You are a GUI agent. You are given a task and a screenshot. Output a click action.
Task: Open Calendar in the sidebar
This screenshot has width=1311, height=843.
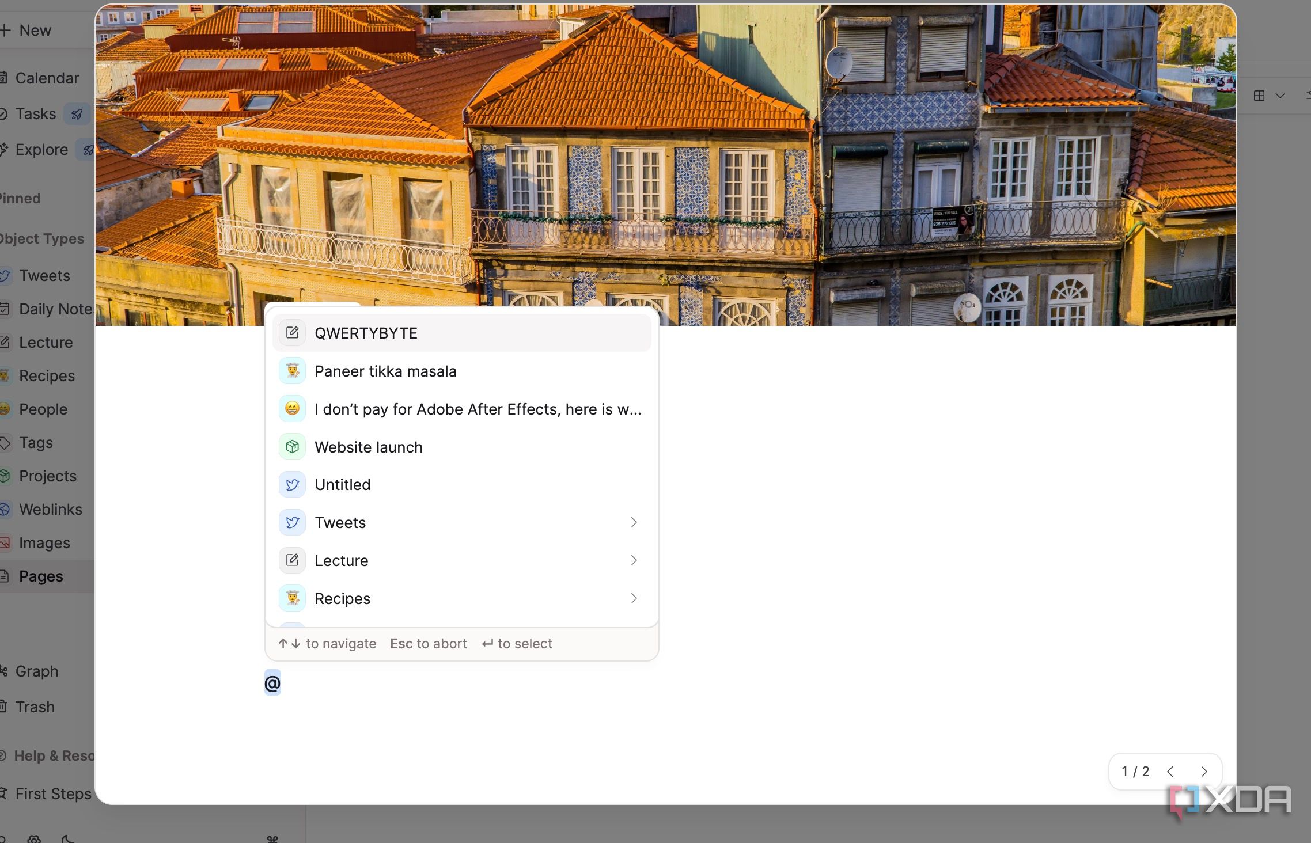[x=46, y=78]
